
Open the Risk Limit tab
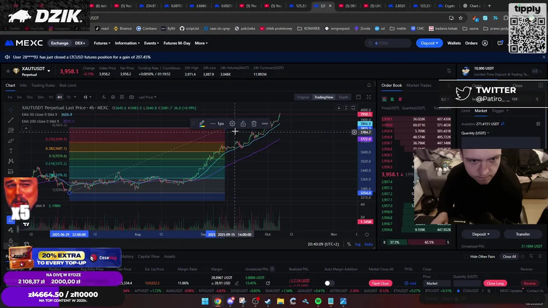click(68, 85)
